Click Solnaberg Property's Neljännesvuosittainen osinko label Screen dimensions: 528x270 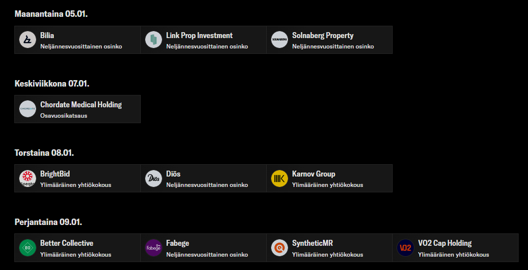pos(333,46)
